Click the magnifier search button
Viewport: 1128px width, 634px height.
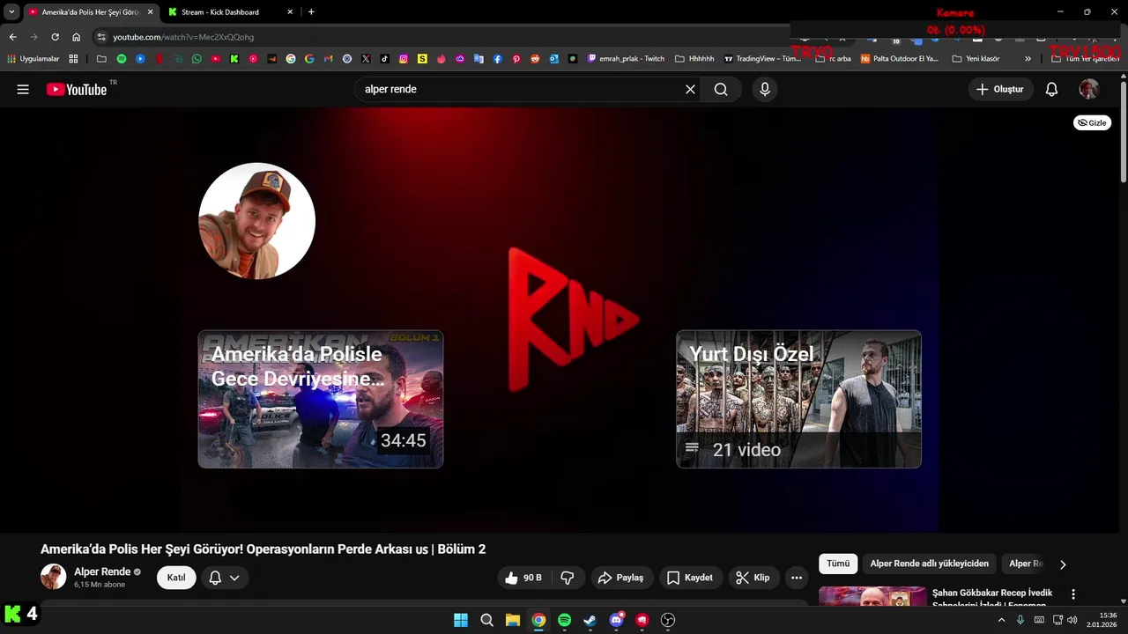(x=721, y=89)
